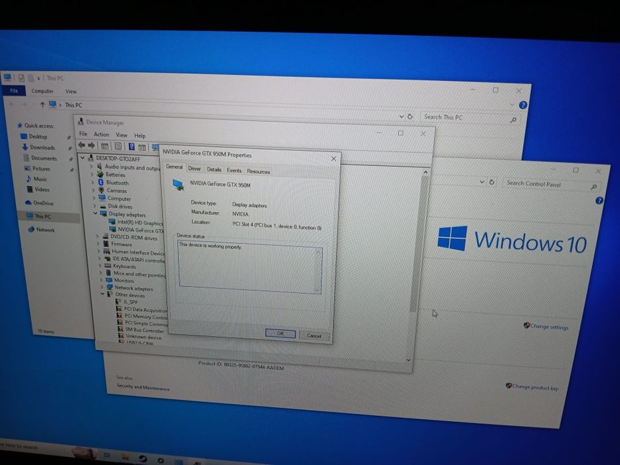Click the back arrow in This PC window
Image resolution: width=620 pixels, height=465 pixels.
coord(12,104)
